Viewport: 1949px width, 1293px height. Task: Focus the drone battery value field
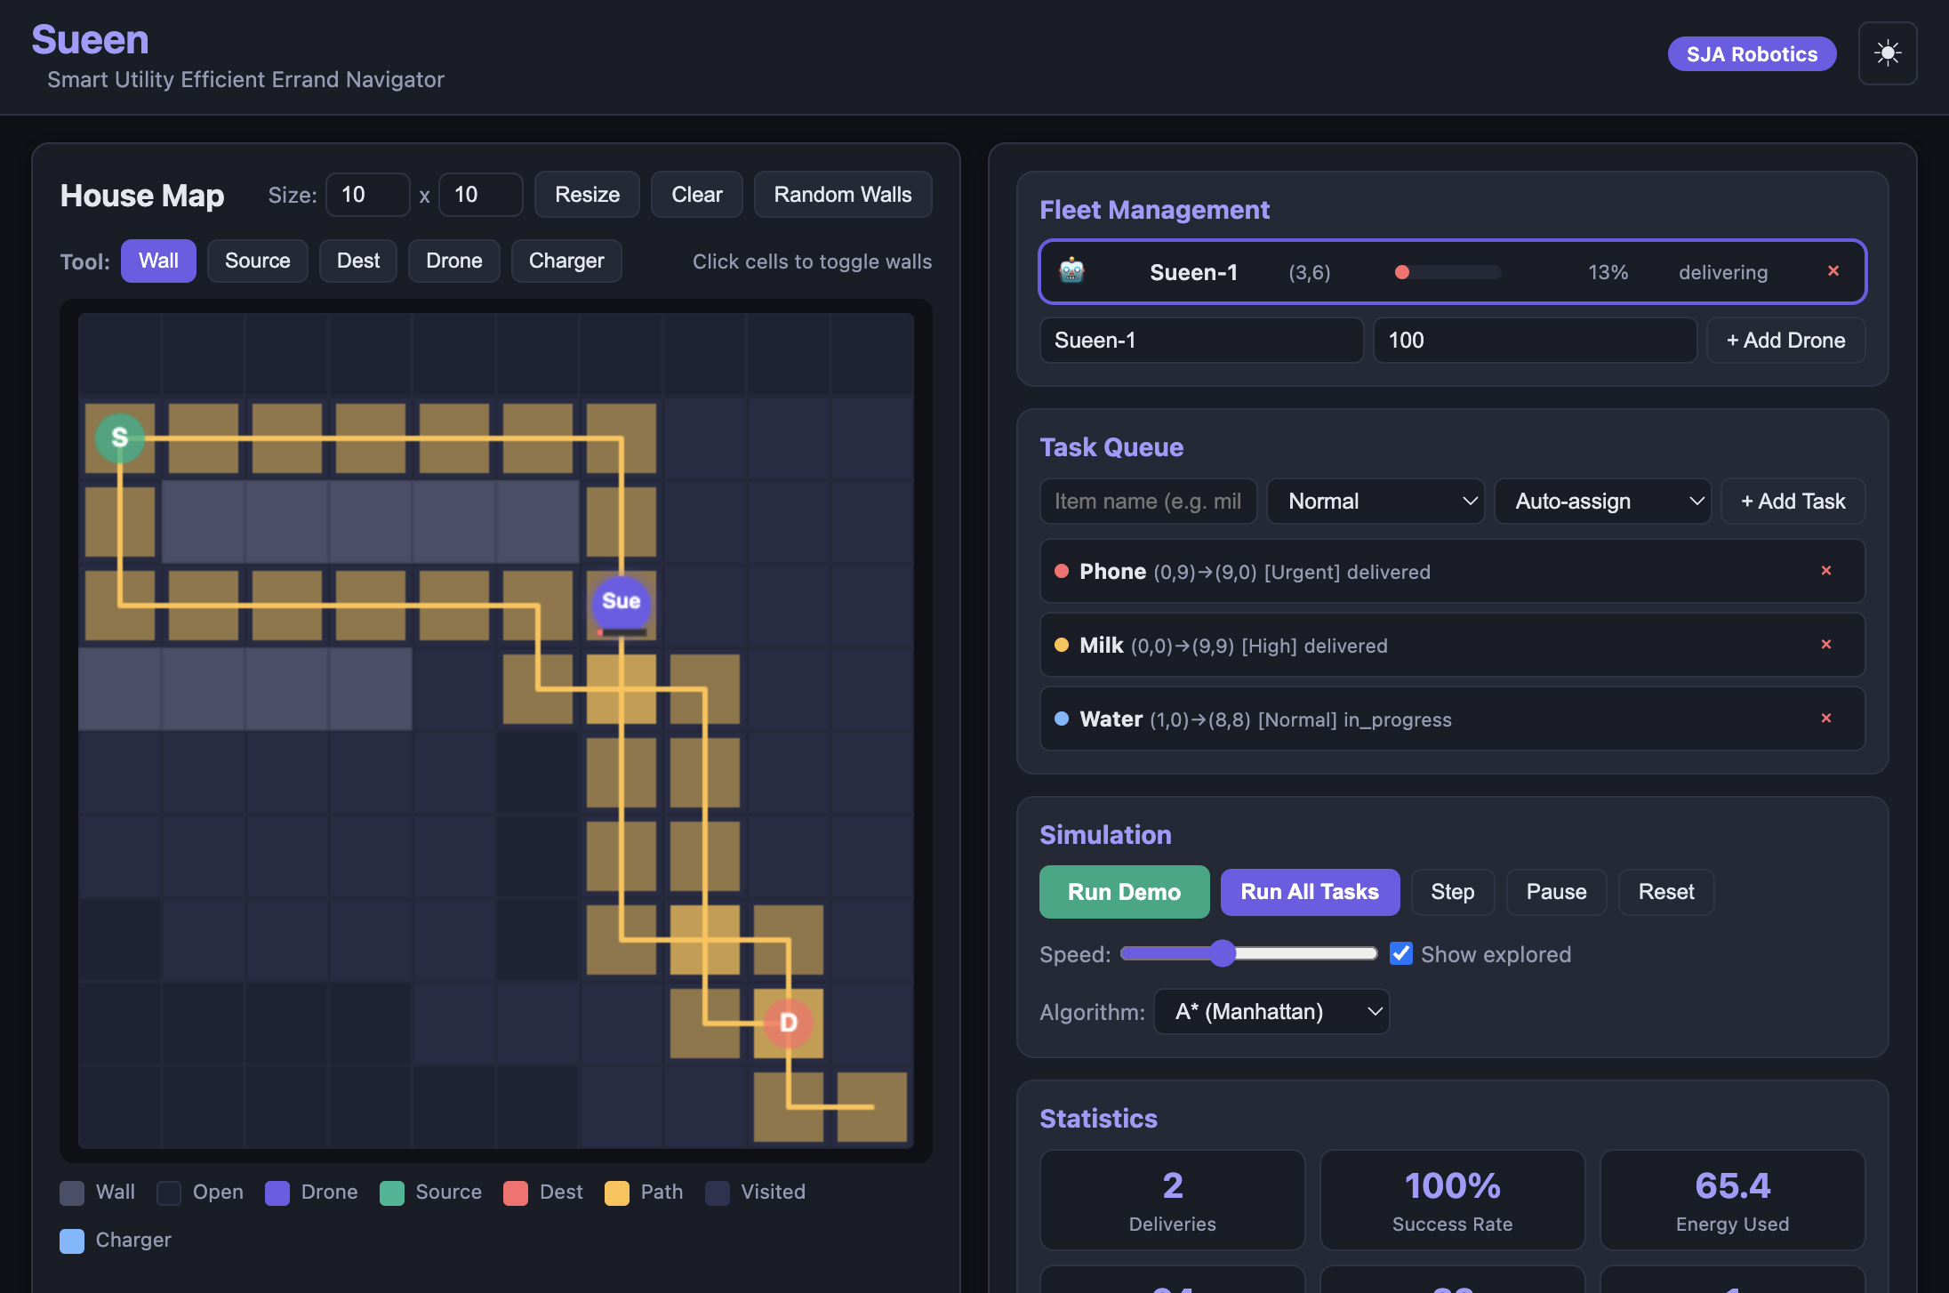[x=1535, y=341]
